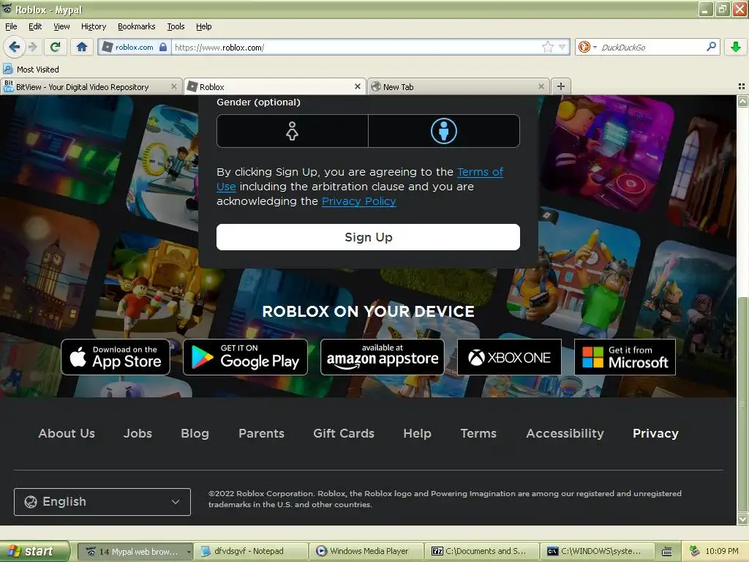Open the Gift Cards footer link
The height and width of the screenshot is (562, 749).
coord(344,433)
